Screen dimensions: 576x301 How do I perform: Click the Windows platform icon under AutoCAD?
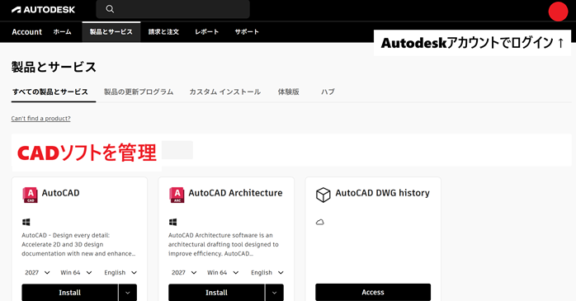(26, 222)
